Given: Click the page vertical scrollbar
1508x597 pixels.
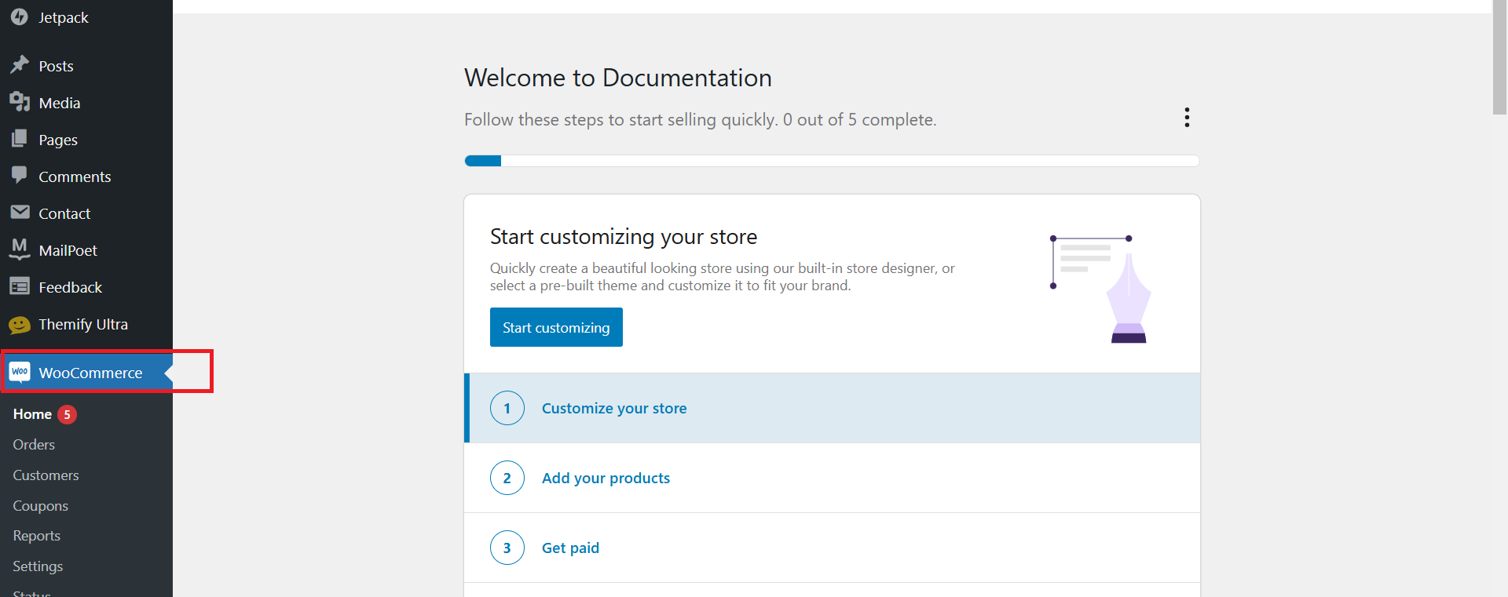Looking at the screenshot, I should [x=1499, y=57].
